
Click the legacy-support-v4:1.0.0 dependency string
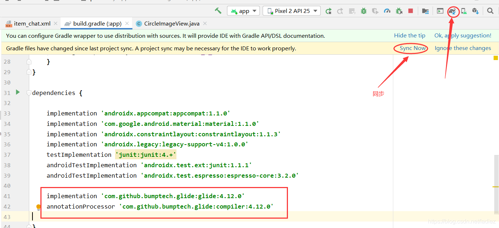point(175,144)
